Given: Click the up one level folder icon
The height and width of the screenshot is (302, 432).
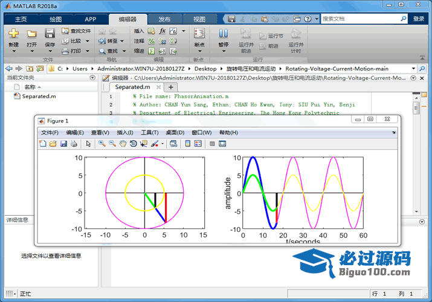Looking at the screenshot, I should point(30,68).
